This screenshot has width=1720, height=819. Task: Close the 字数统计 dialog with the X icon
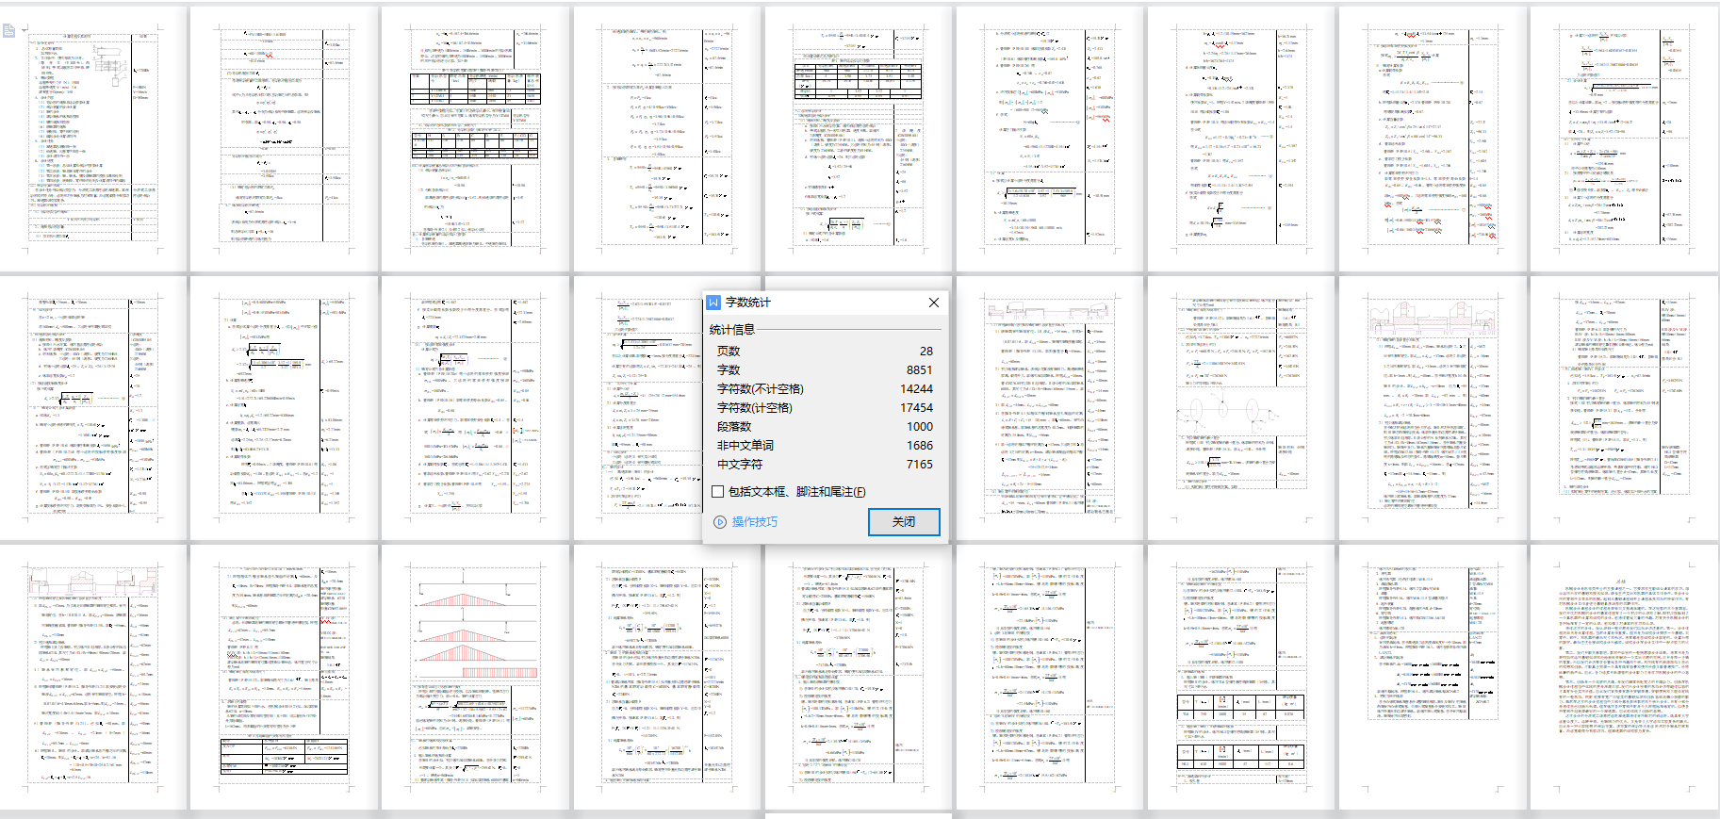[x=933, y=303]
